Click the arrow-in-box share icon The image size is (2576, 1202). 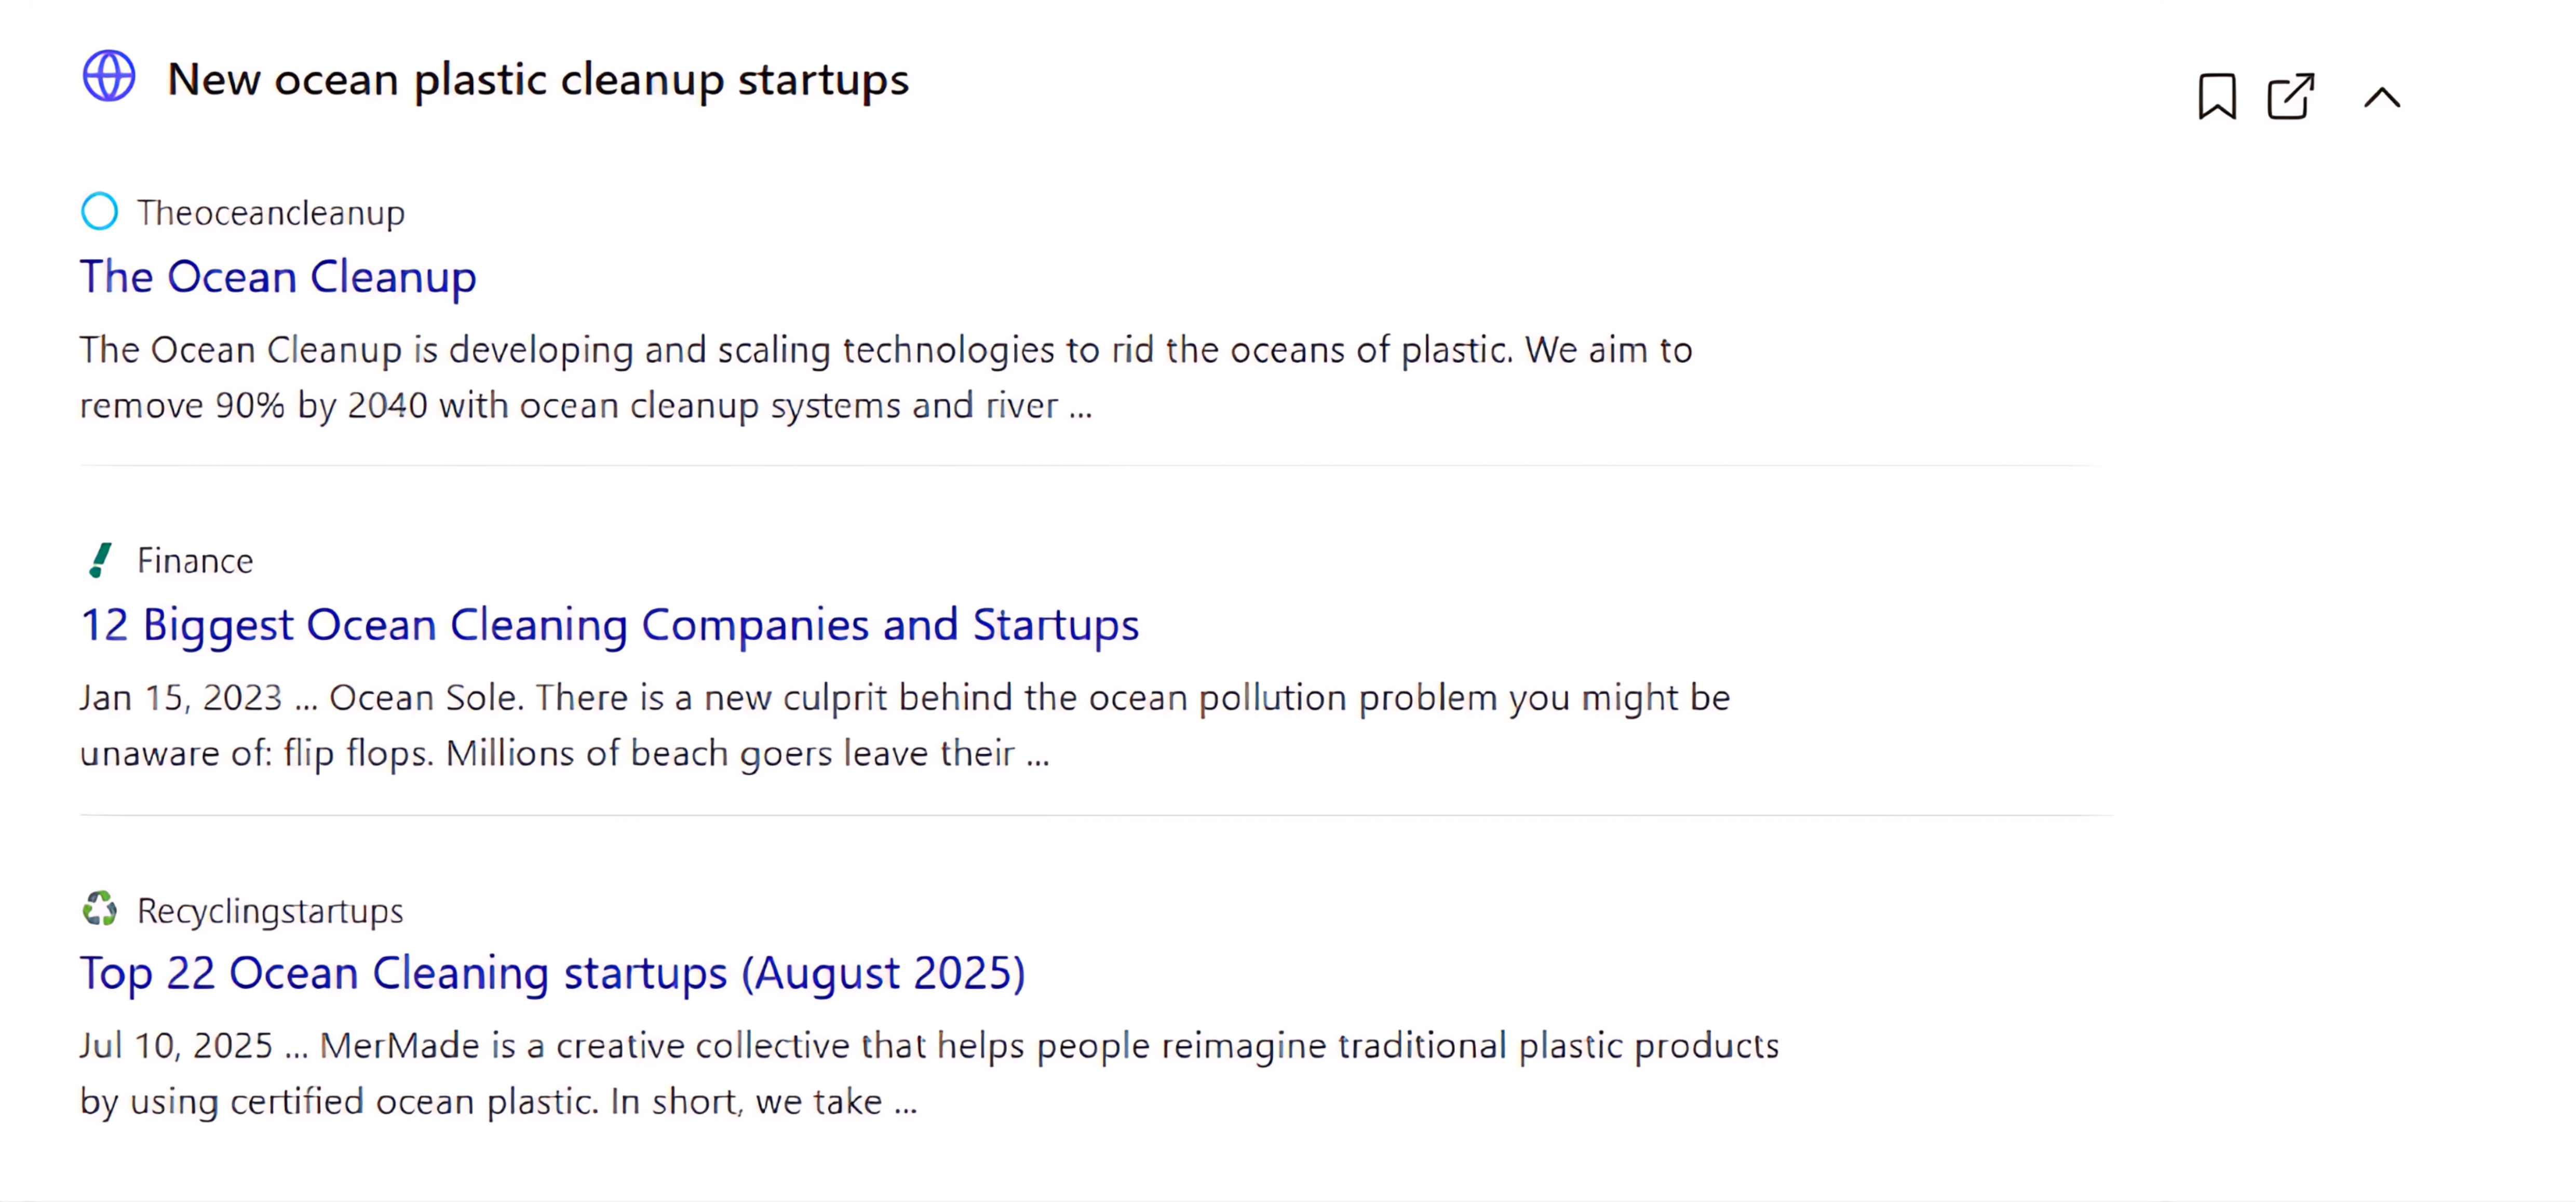pos(2291,97)
